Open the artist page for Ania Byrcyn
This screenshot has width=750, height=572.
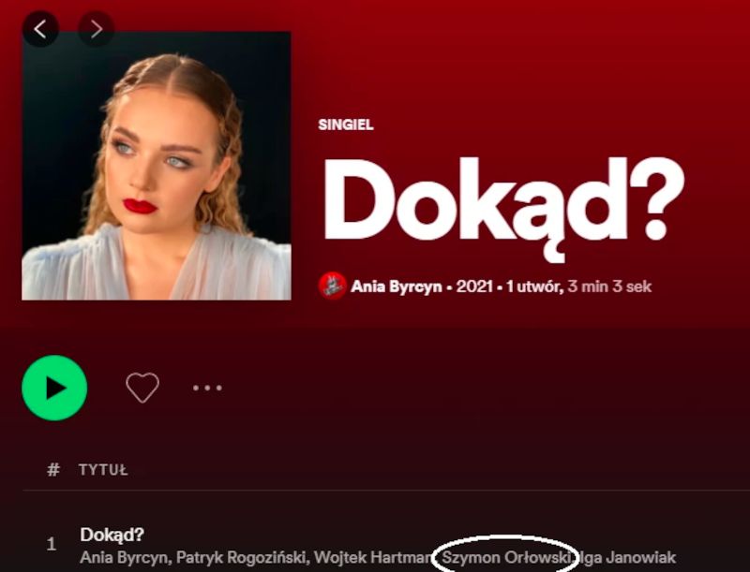pyautogui.click(x=393, y=282)
